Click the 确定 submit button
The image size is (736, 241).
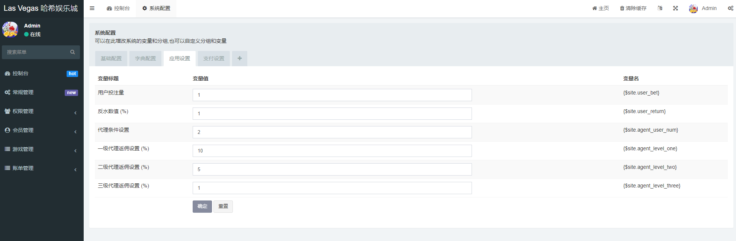[202, 206]
